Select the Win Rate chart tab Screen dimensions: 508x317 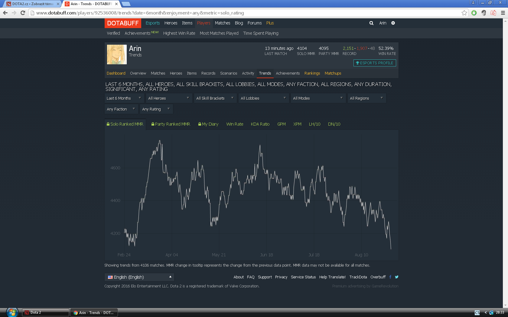(235, 124)
